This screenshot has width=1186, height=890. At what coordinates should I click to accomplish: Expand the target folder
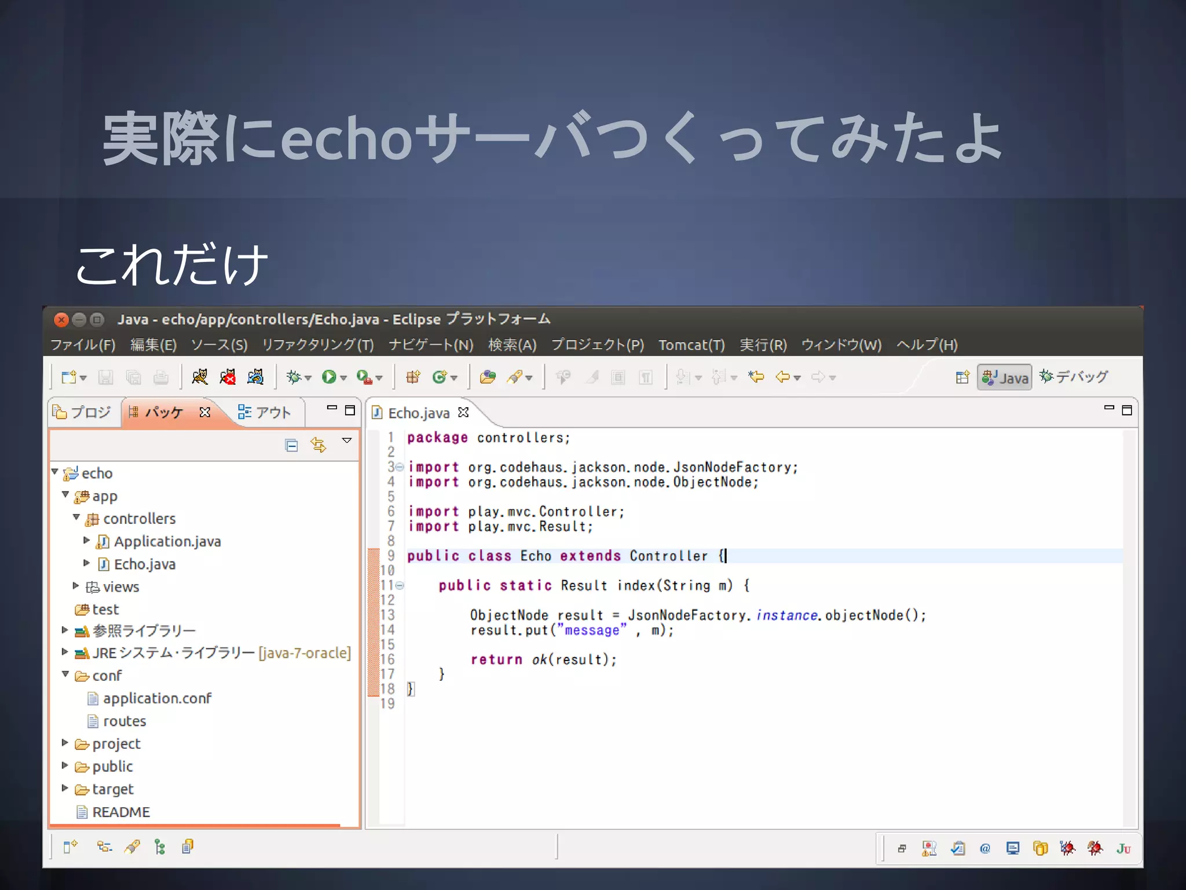[65, 788]
